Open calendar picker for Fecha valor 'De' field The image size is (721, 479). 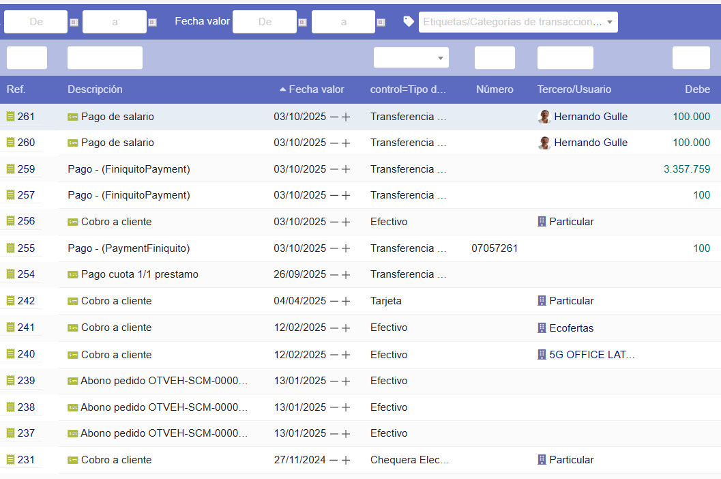[x=302, y=23]
